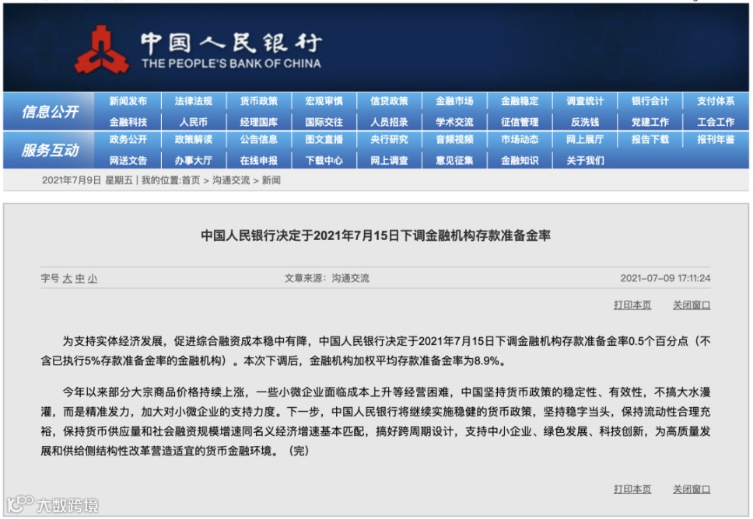The image size is (753, 519).
Task: Open 政策解读 under 服务互动
Action: (x=193, y=140)
